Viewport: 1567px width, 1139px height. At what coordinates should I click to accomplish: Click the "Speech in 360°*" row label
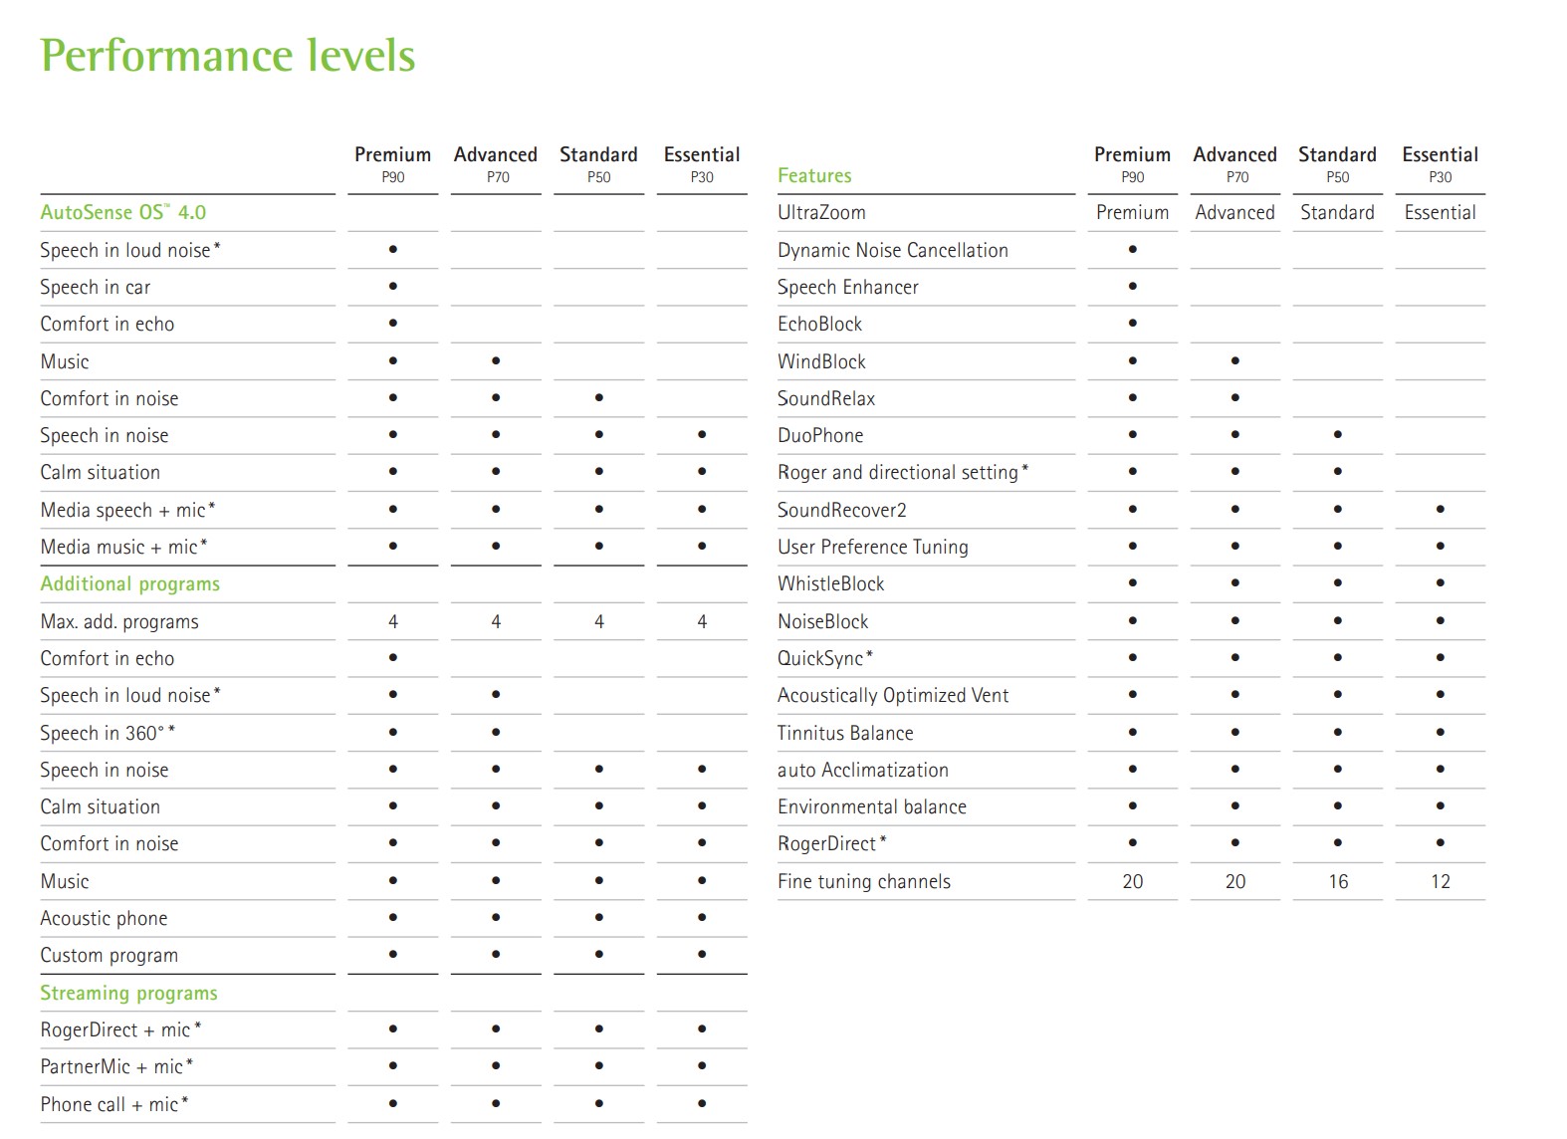(x=108, y=733)
